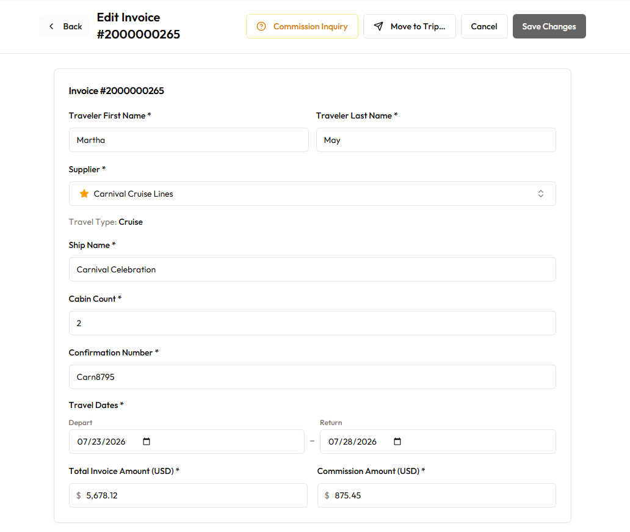Click the star icon next to Carnival Cruise Lines
This screenshot has width=630, height=532.
click(84, 194)
